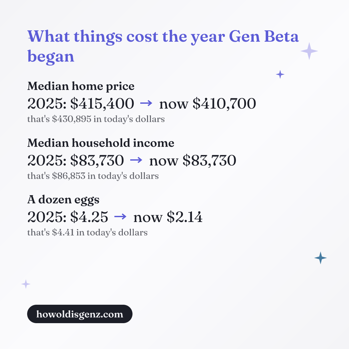
Task: Click the small purple sparkle near the title
Action: (280, 74)
